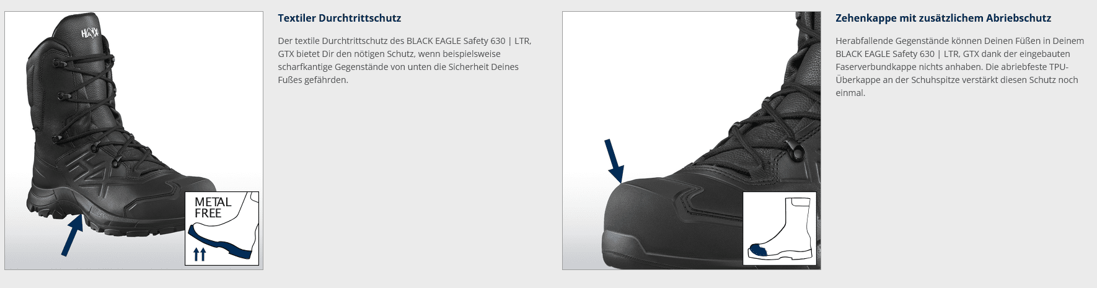Click the Zehenkappe mit zusätzlichem Abriebschutz heading
1097x288 pixels.
pyautogui.click(x=943, y=18)
